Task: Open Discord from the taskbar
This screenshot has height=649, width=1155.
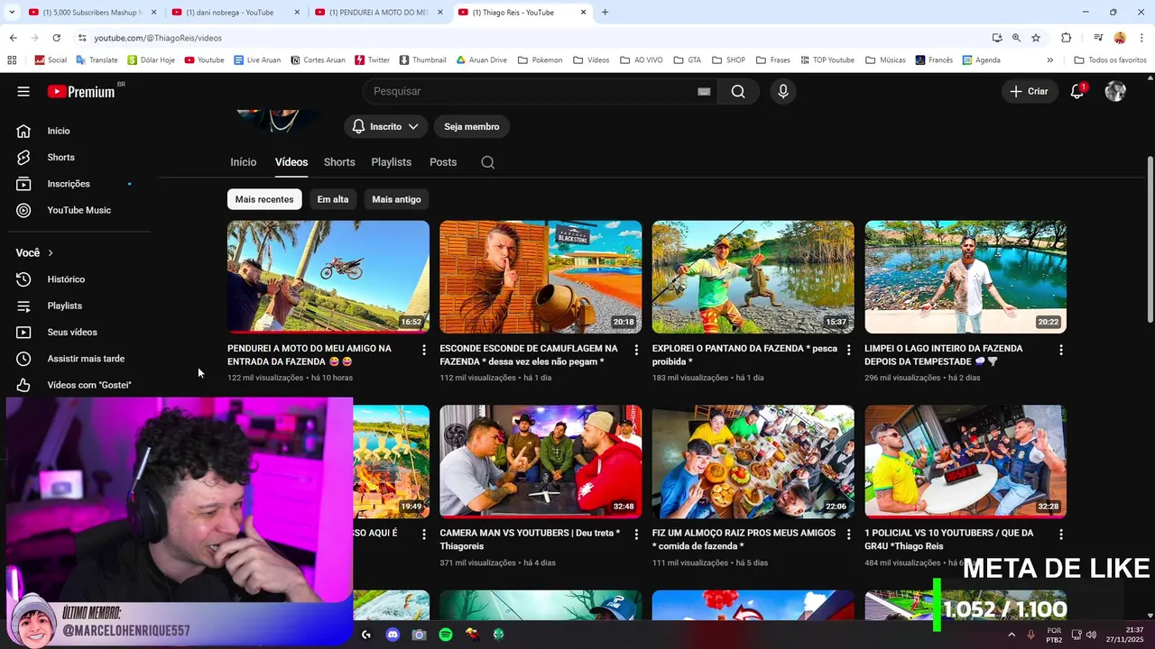Action: [393, 635]
